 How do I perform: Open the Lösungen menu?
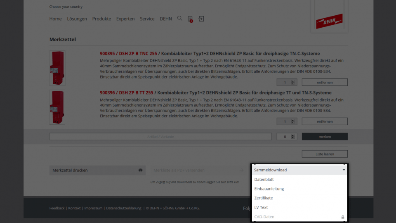click(x=77, y=19)
